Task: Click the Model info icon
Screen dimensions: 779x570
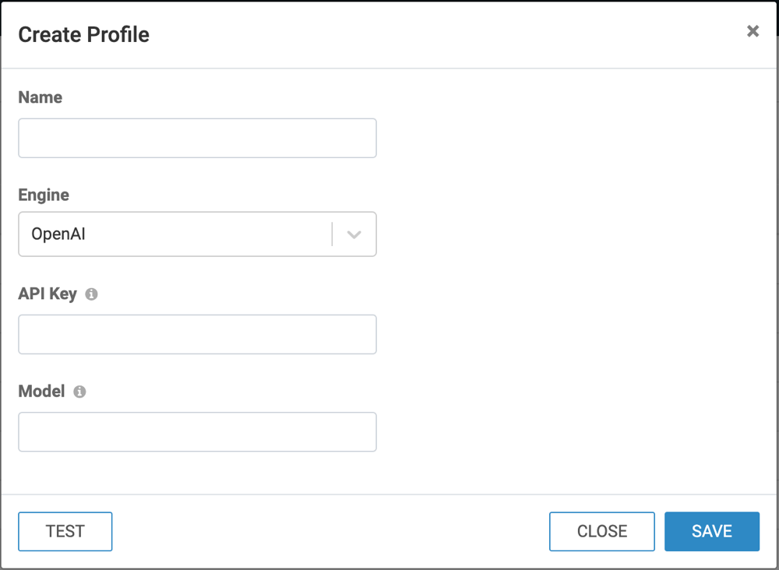Action: tap(79, 392)
